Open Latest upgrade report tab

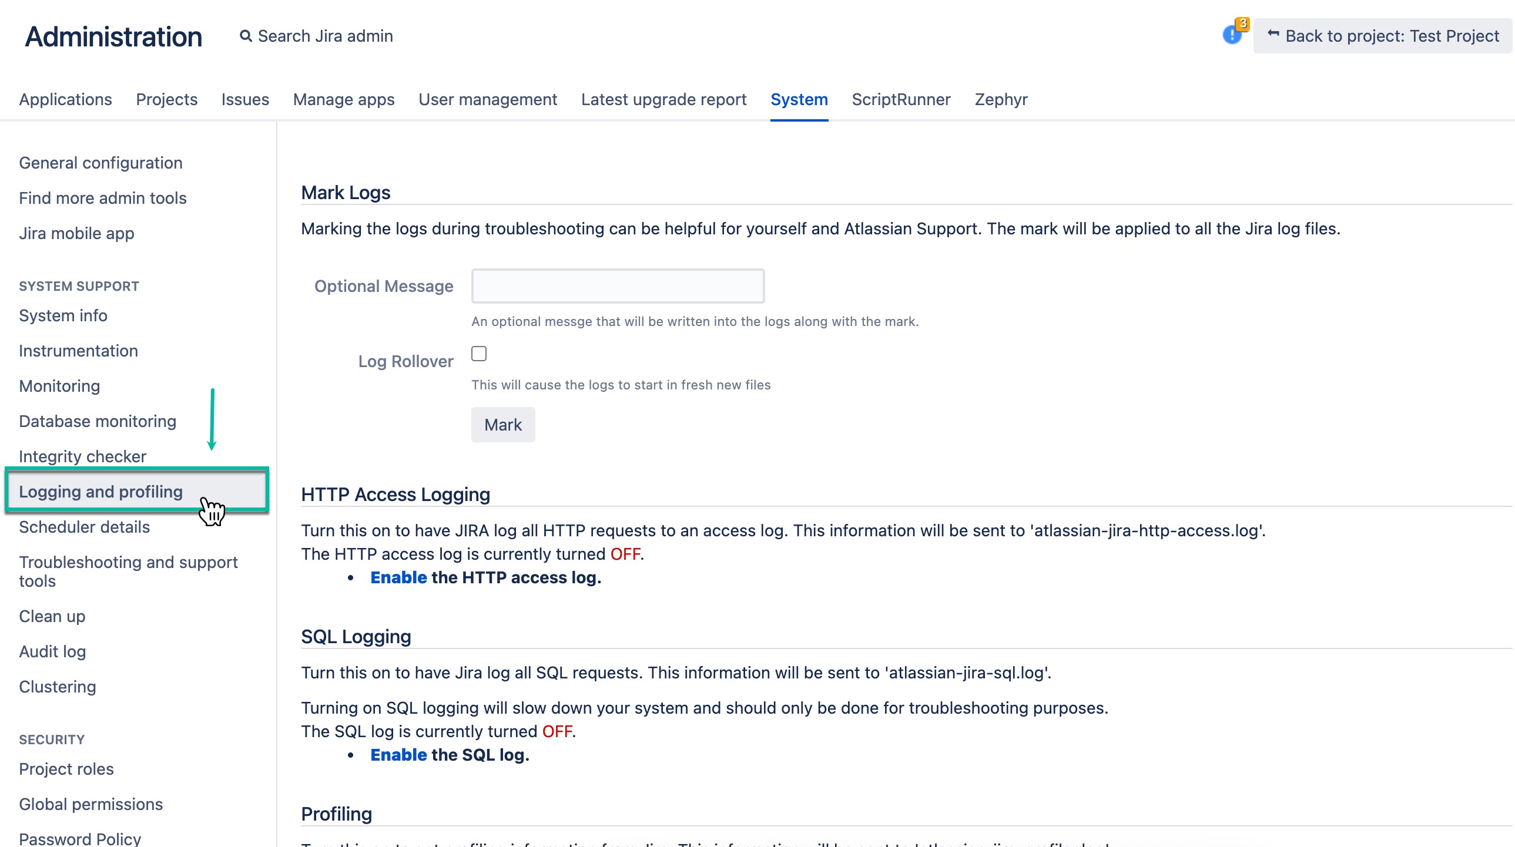(x=663, y=99)
